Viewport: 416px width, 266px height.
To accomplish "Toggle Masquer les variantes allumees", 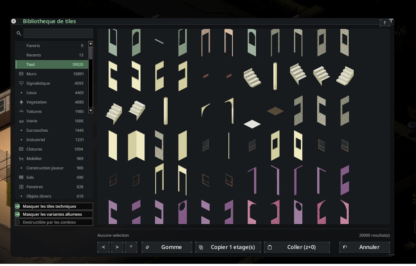I will click(54, 214).
